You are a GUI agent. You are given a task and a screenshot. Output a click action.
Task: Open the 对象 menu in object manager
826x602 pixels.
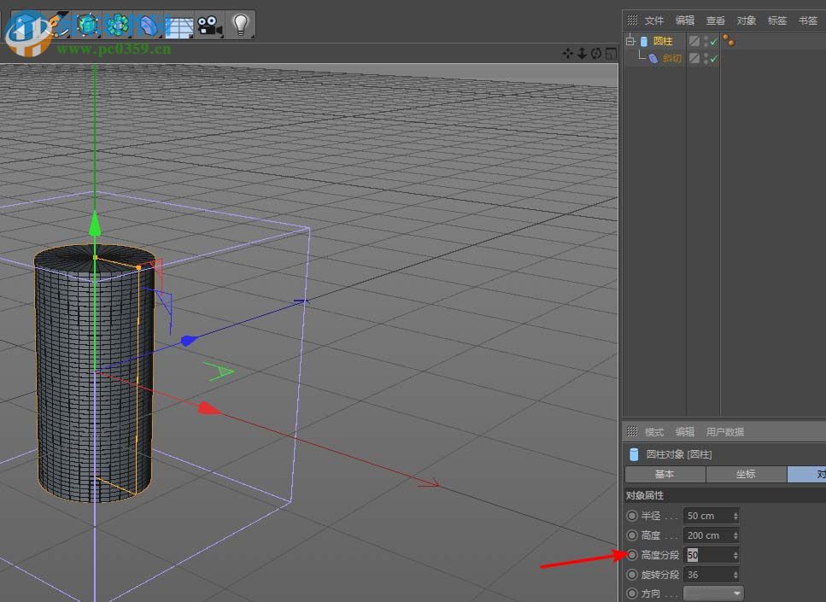pos(747,20)
